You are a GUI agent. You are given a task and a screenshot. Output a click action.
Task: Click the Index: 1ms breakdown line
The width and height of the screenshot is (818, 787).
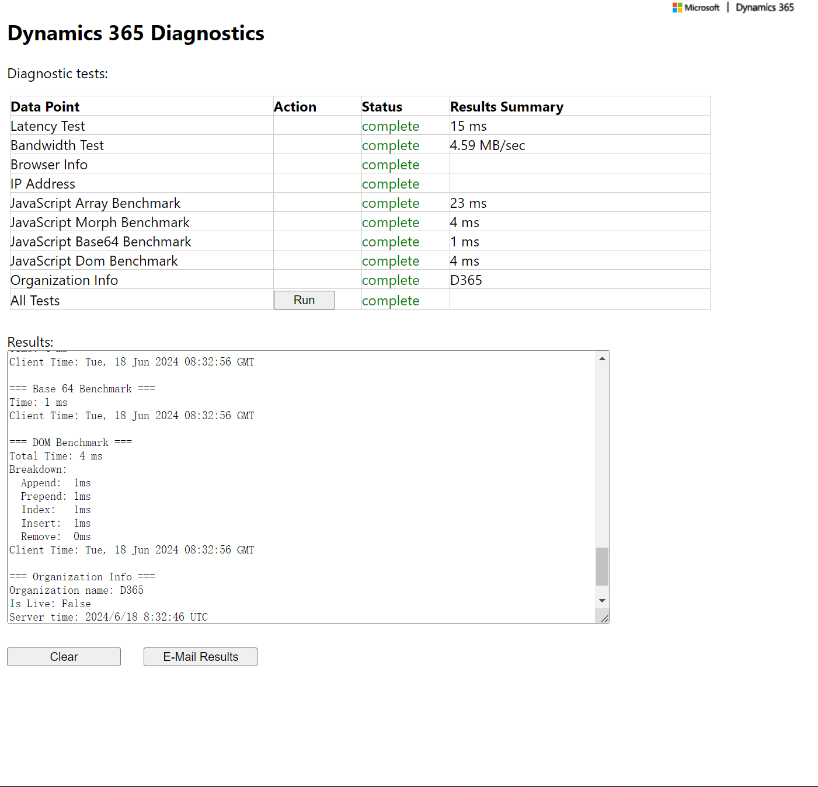tap(56, 510)
